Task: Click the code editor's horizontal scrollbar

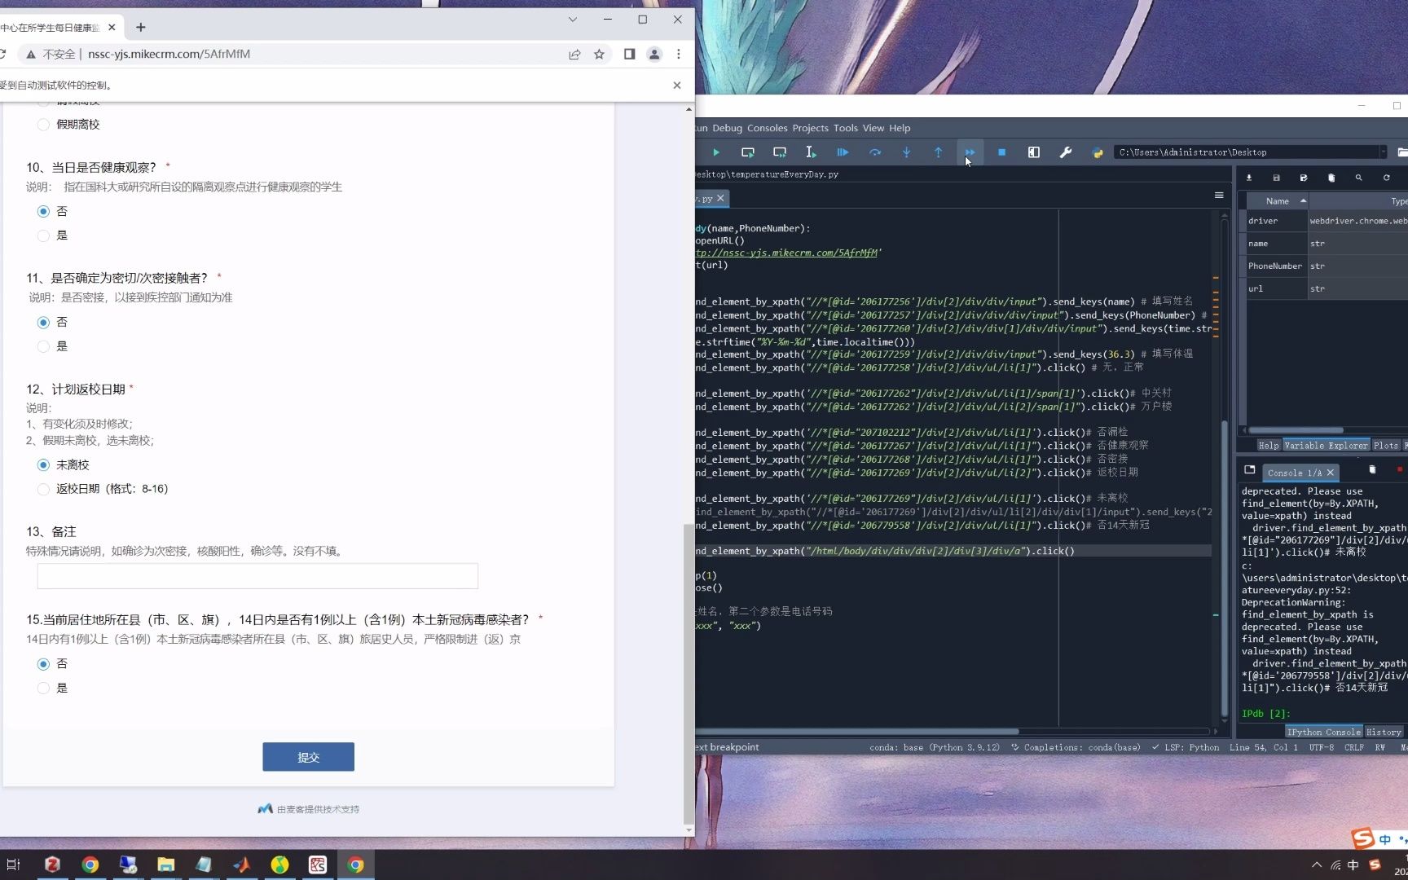Action: [856, 732]
